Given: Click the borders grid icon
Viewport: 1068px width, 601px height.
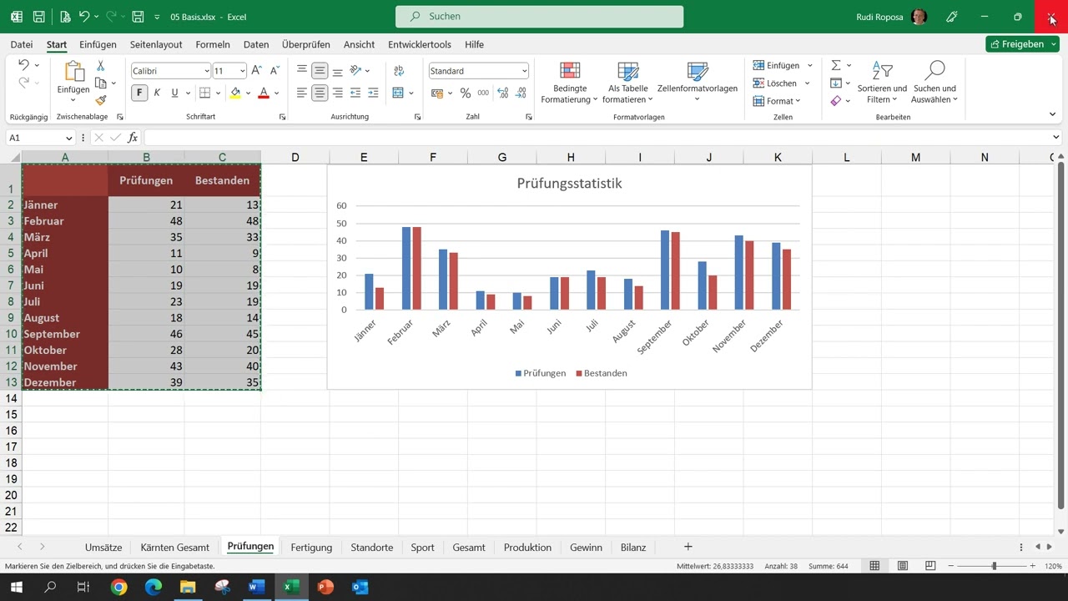Looking at the screenshot, I should coord(204,93).
